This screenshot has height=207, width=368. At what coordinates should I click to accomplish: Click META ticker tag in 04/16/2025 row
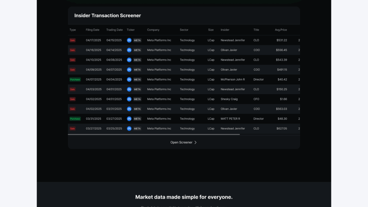[x=137, y=50]
